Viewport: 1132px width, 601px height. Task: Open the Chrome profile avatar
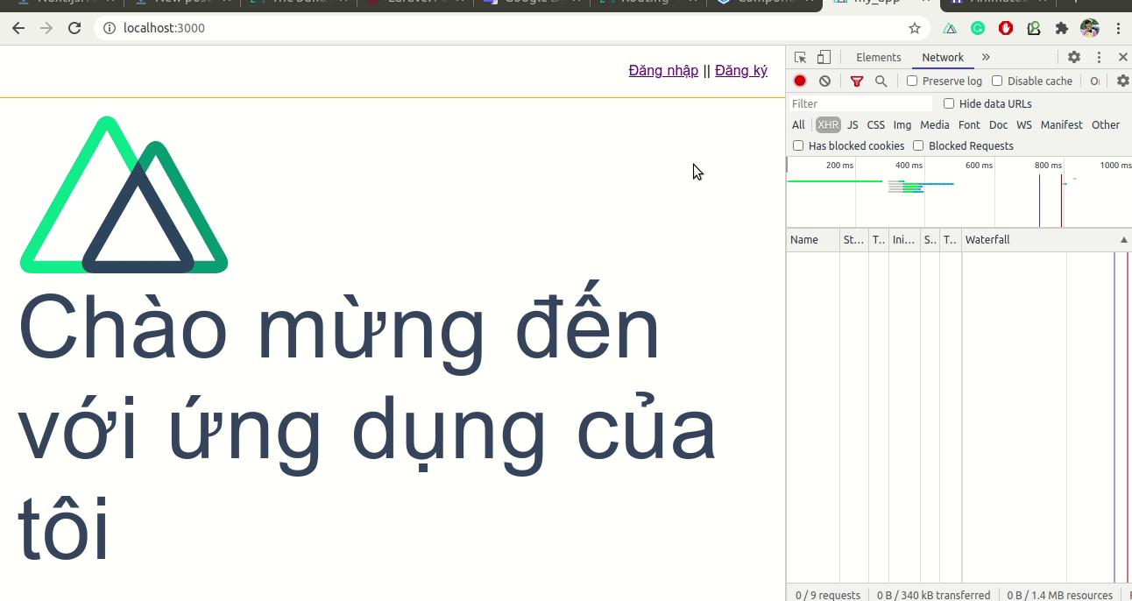(1090, 28)
